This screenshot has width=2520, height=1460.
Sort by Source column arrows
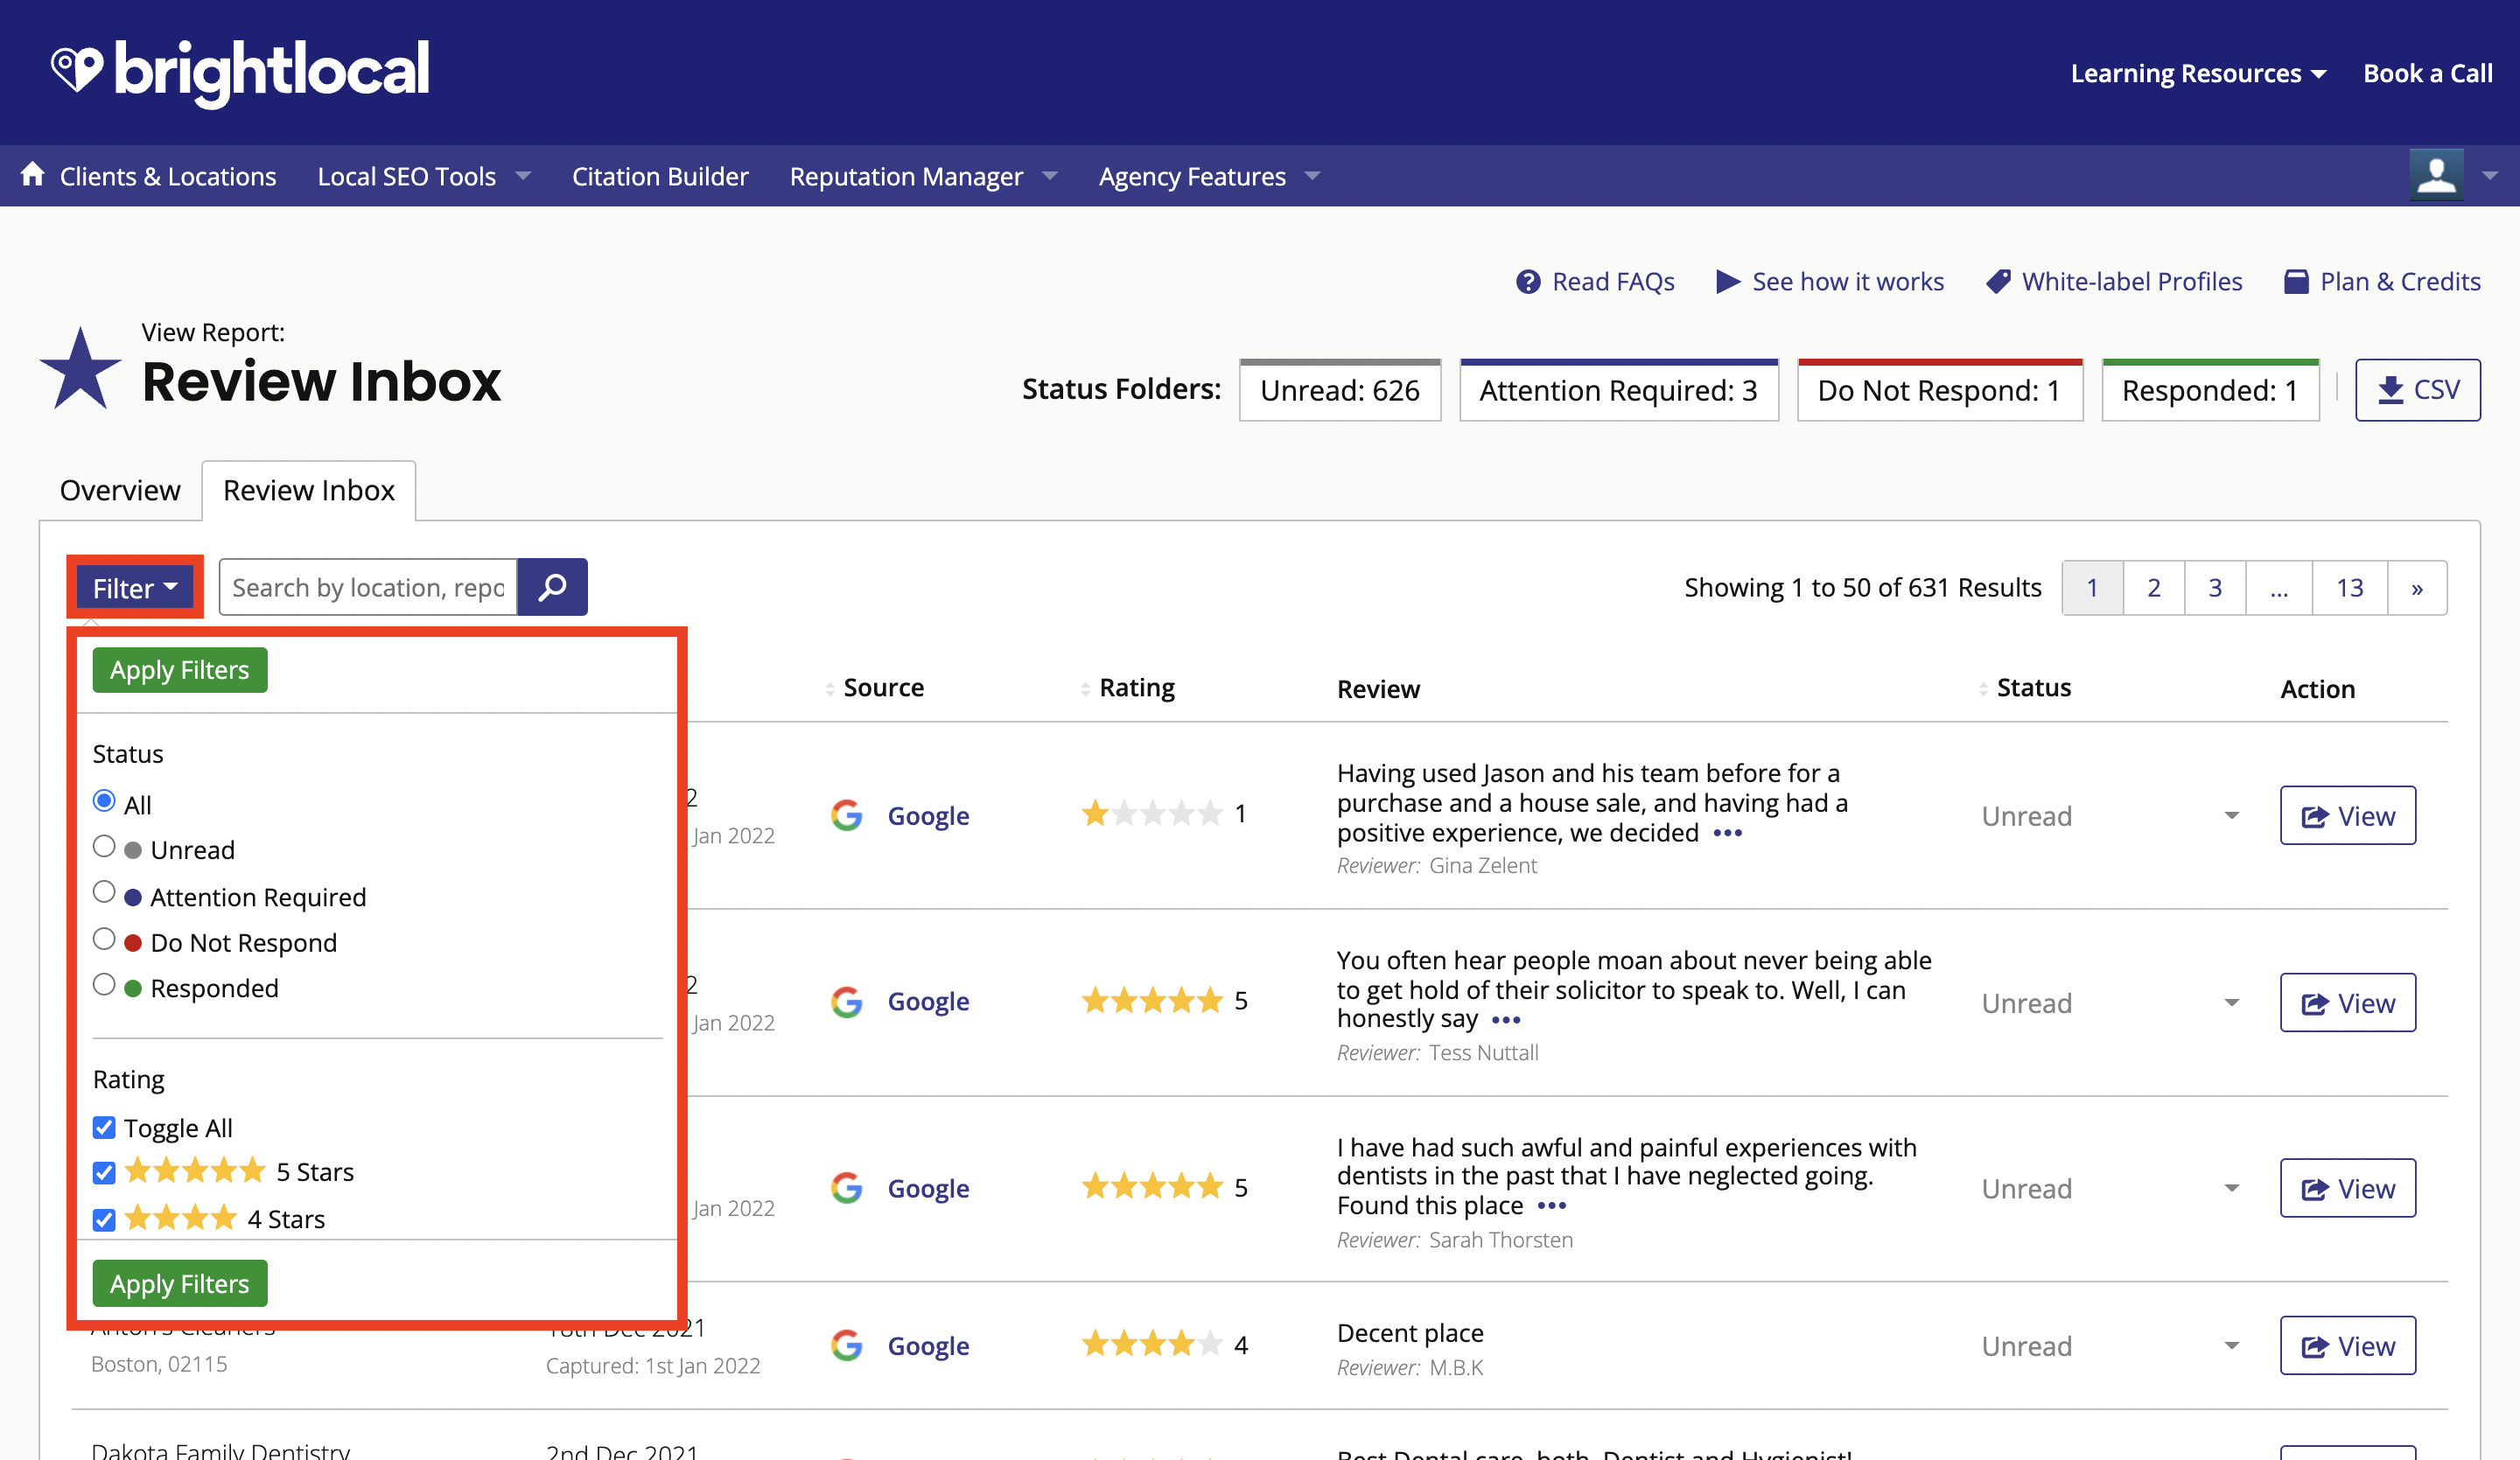(x=830, y=688)
